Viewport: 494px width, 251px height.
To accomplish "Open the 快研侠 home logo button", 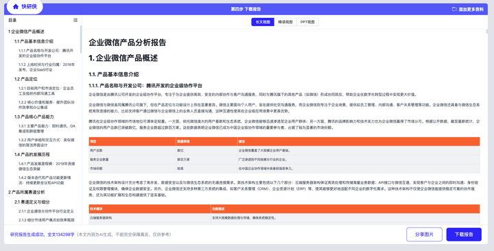I will tap(25, 7).
